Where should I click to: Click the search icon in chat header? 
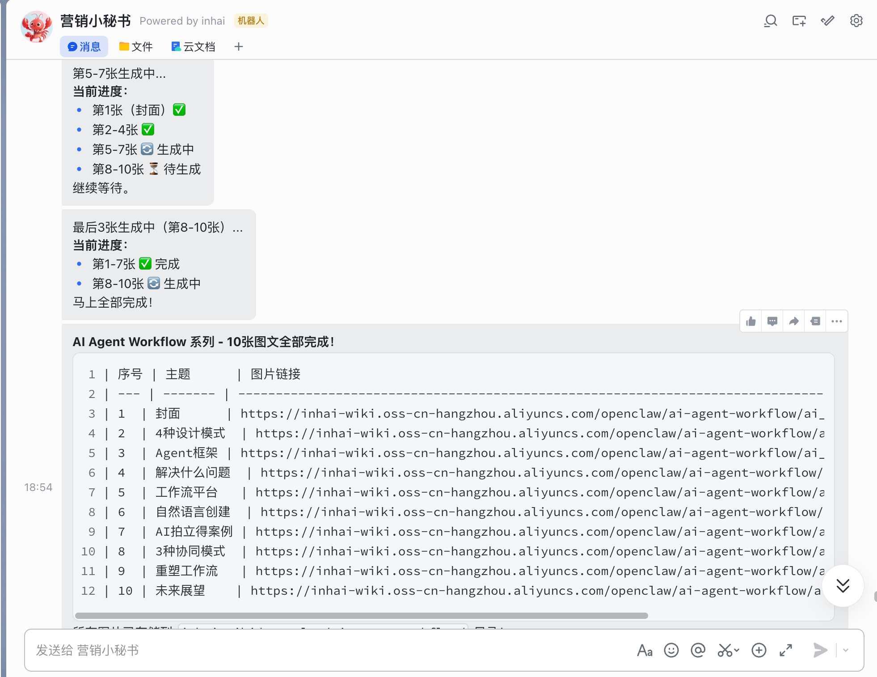(x=770, y=21)
